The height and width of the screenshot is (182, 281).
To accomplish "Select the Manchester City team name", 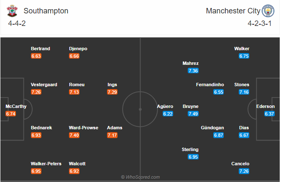I will coord(233,11).
